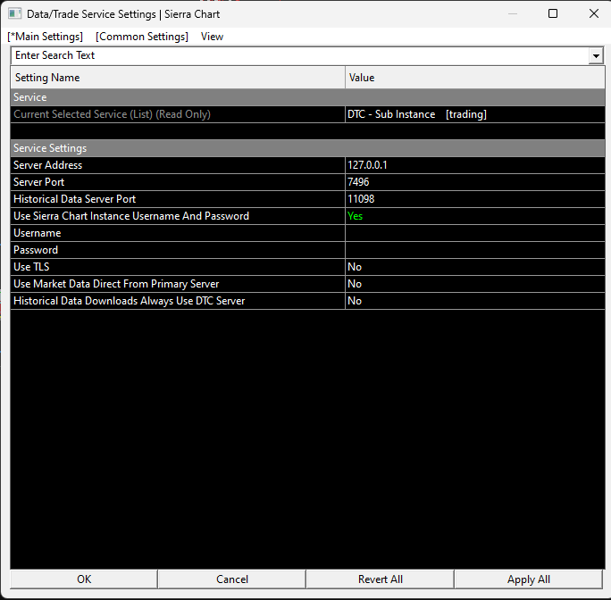
Task: Open the [*Main Settings] menu
Action: (x=46, y=37)
